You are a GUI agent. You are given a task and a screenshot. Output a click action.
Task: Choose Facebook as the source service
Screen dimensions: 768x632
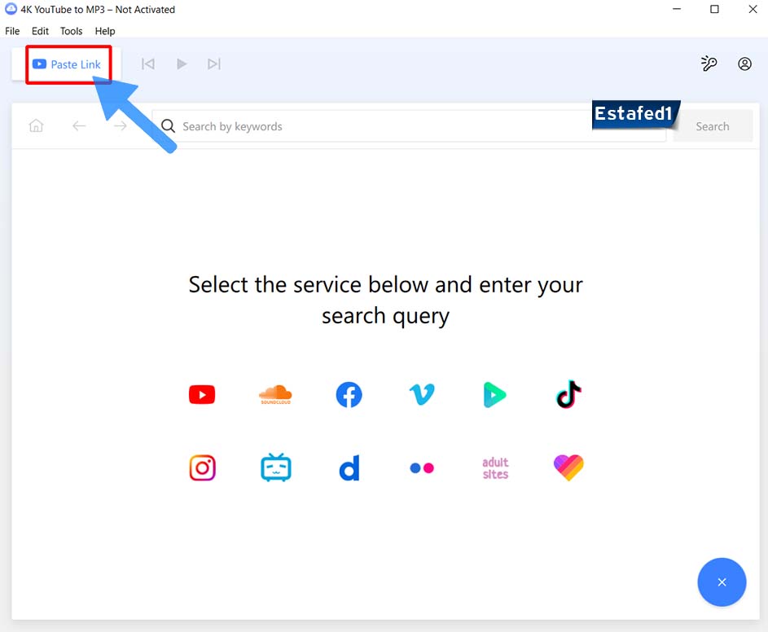[348, 394]
